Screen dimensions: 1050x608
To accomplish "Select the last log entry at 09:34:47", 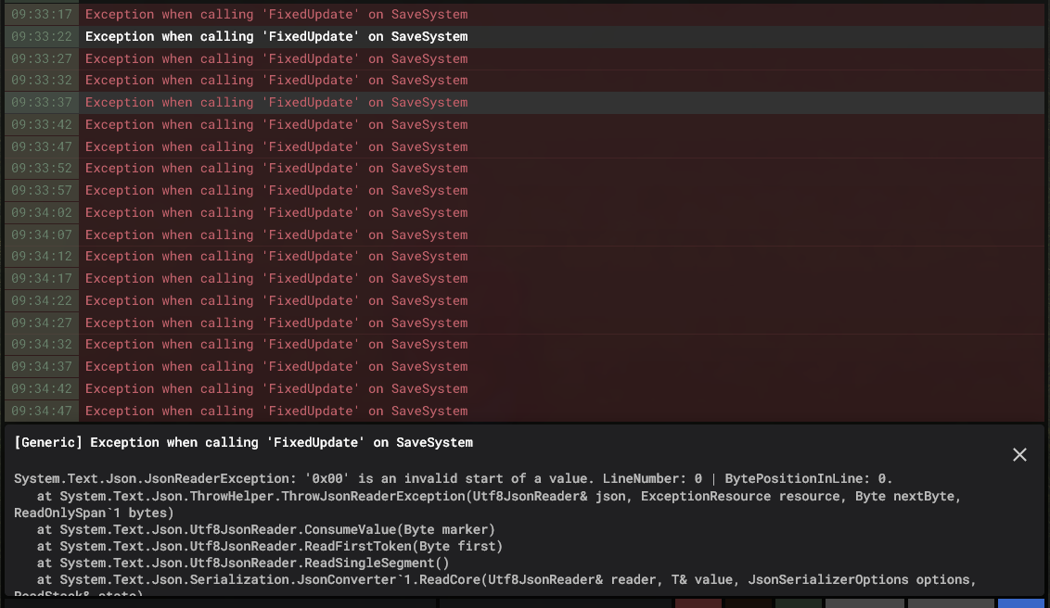I will click(x=276, y=412).
